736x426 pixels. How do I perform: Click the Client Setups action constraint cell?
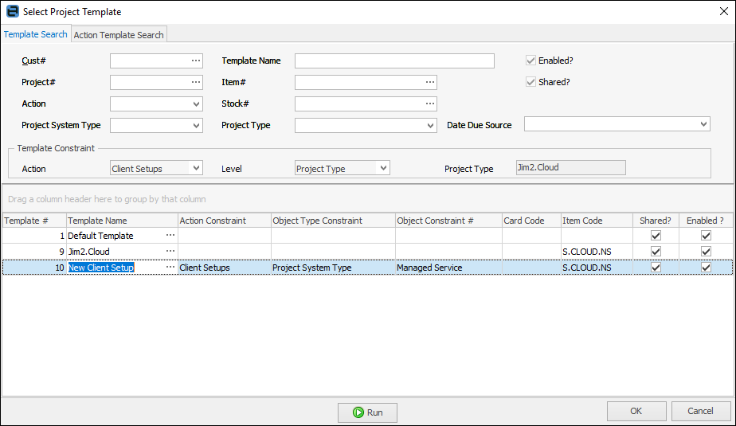[x=225, y=268]
